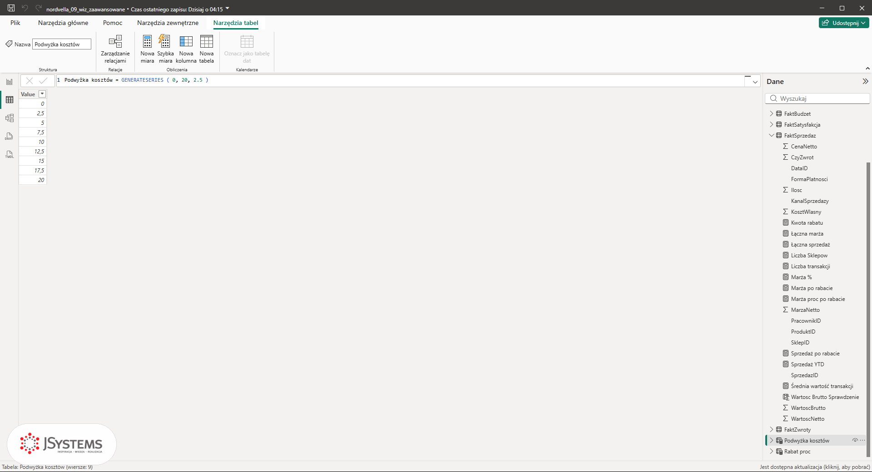Click the Dane pane vertical scrollbar
Image resolution: width=872 pixels, height=472 pixels.
point(868,309)
